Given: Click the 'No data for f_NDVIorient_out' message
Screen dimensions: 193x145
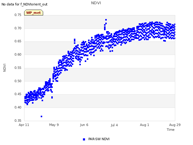Looking at the screenshot, I should click(x=24, y=4).
